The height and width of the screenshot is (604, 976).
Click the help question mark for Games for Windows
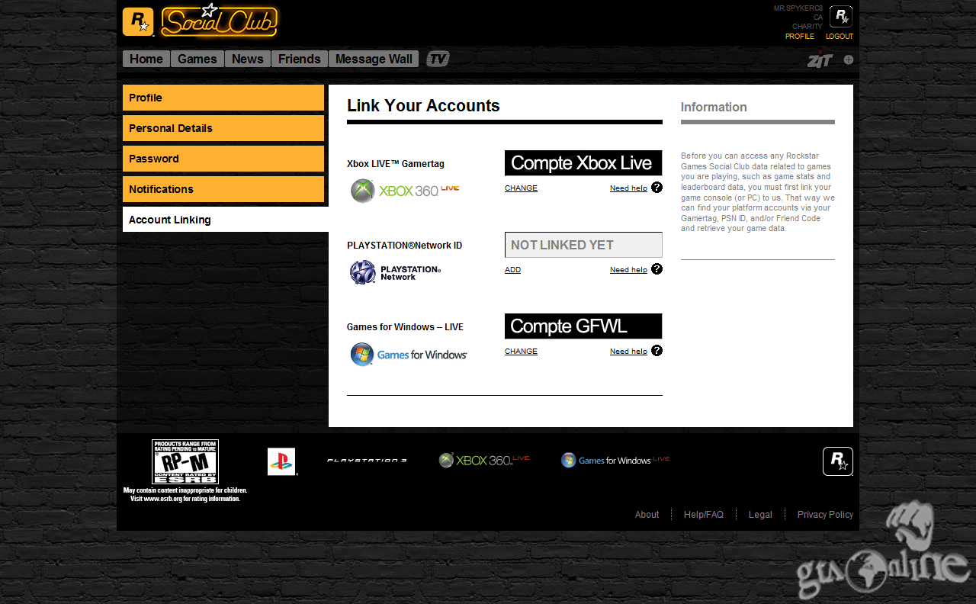(x=657, y=351)
